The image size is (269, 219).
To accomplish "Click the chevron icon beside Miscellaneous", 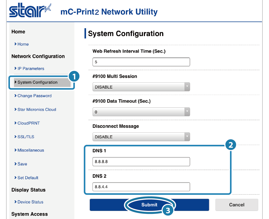I will 15,150.
